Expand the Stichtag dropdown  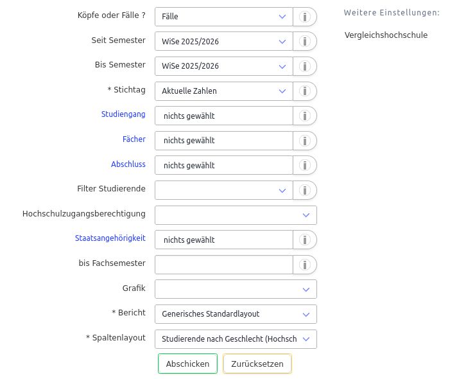tap(223, 91)
